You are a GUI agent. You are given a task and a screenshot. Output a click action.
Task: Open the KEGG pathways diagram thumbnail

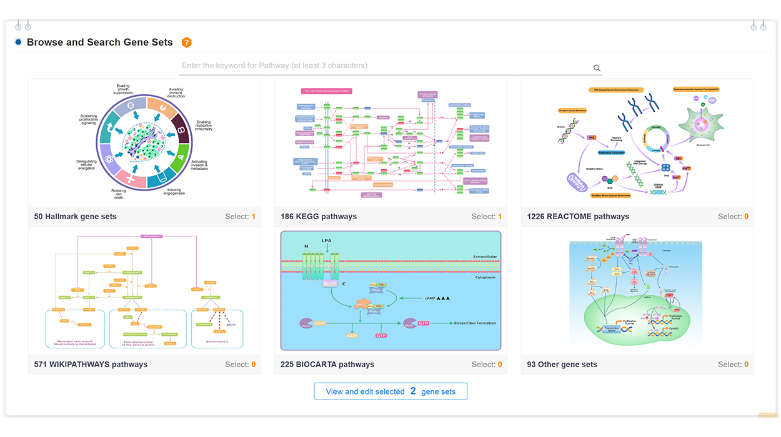click(x=390, y=143)
